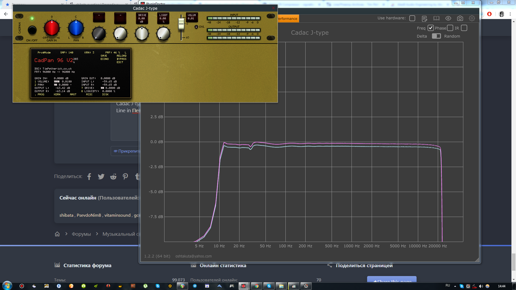Toggle the Cadac ON/OFF black button
This screenshot has width=516, height=290.
[x=32, y=30]
